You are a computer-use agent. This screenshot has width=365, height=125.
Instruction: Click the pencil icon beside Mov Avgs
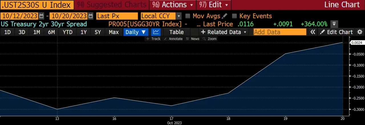[x=224, y=16]
